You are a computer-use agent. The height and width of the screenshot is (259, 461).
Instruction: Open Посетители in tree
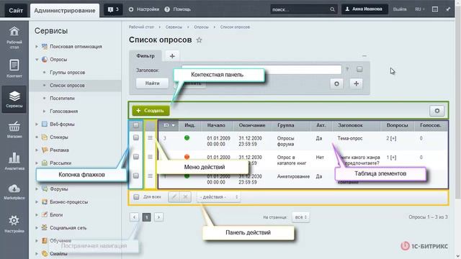62,99
